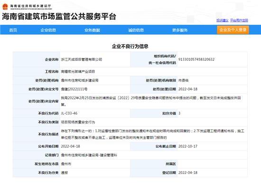Viewport: 261px width, 183px height.
Task: Click penalty date 2022-04-18 value
Action: (188, 89)
